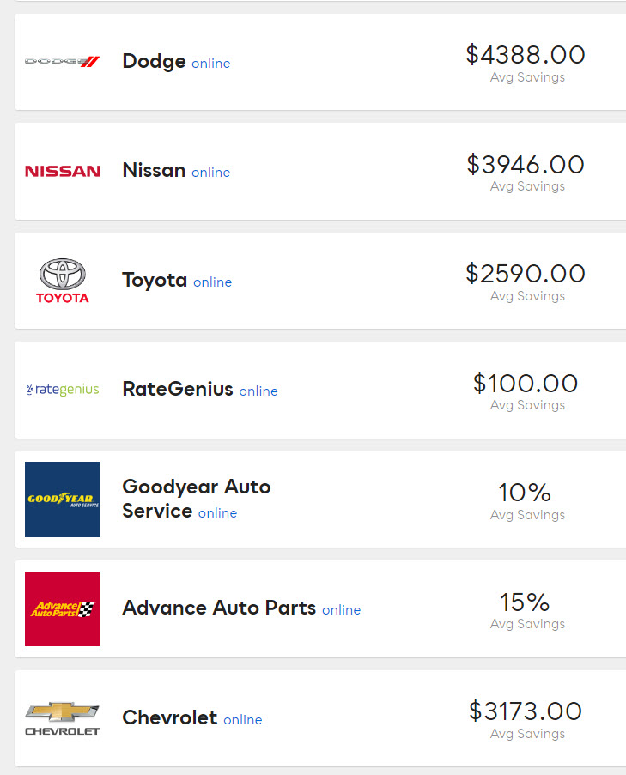This screenshot has height=775, width=626.
Task: Click the 15% Advance Auto Parts savings
Action: point(525,602)
